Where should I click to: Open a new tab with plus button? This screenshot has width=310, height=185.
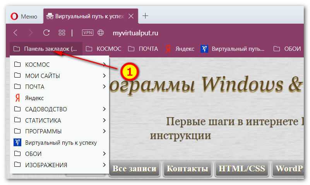pos(146,16)
